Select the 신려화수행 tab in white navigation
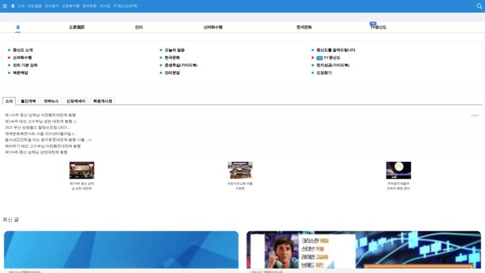This screenshot has height=273, width=485. pyautogui.click(x=213, y=27)
